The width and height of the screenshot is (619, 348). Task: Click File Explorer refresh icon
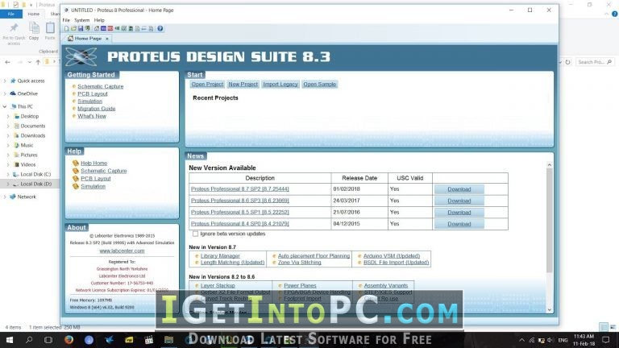point(567,62)
